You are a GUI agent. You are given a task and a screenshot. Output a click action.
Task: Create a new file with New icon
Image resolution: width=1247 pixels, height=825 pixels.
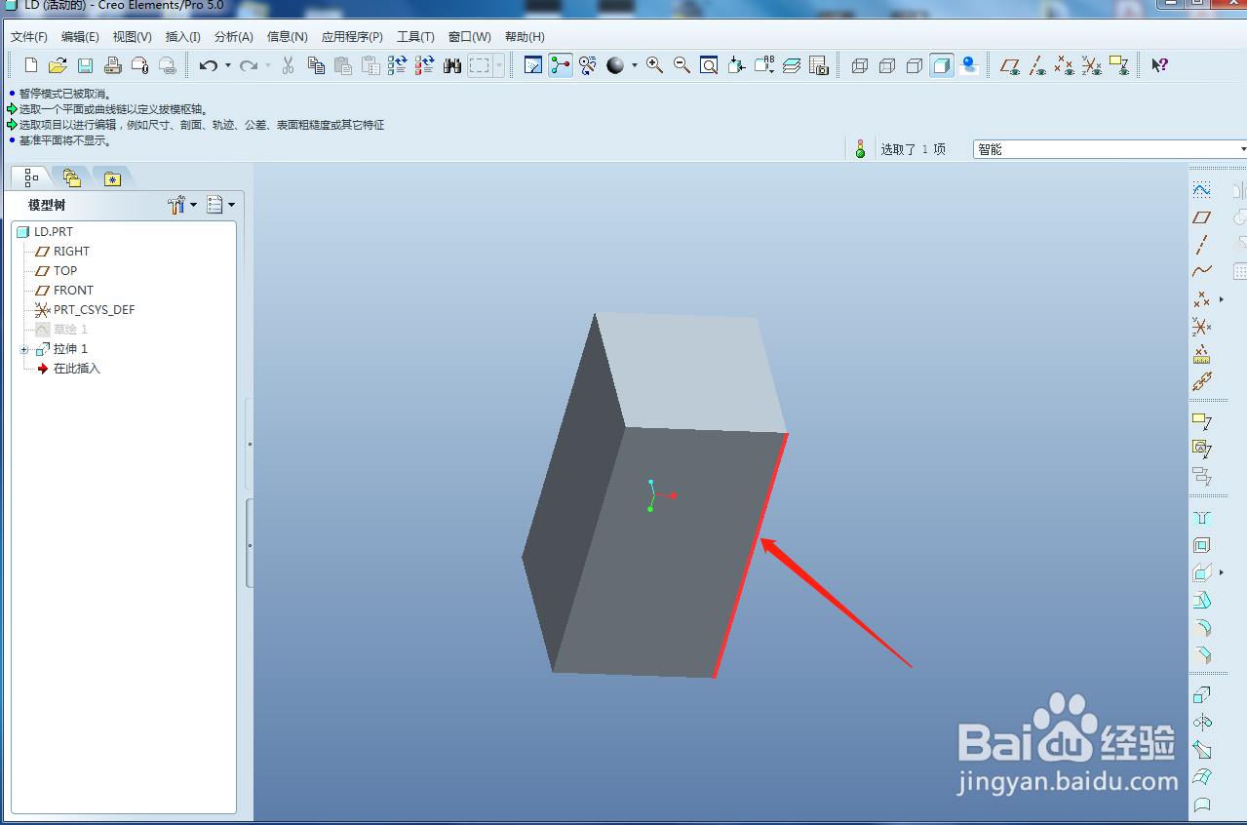pos(30,65)
